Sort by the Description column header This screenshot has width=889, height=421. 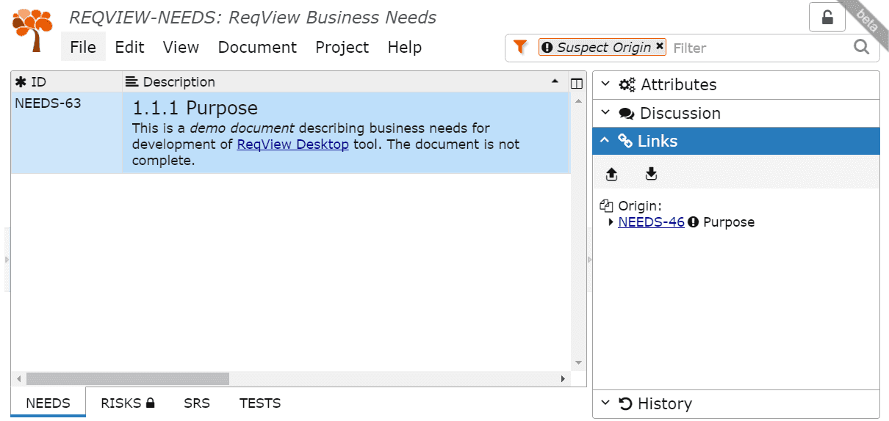coord(345,81)
